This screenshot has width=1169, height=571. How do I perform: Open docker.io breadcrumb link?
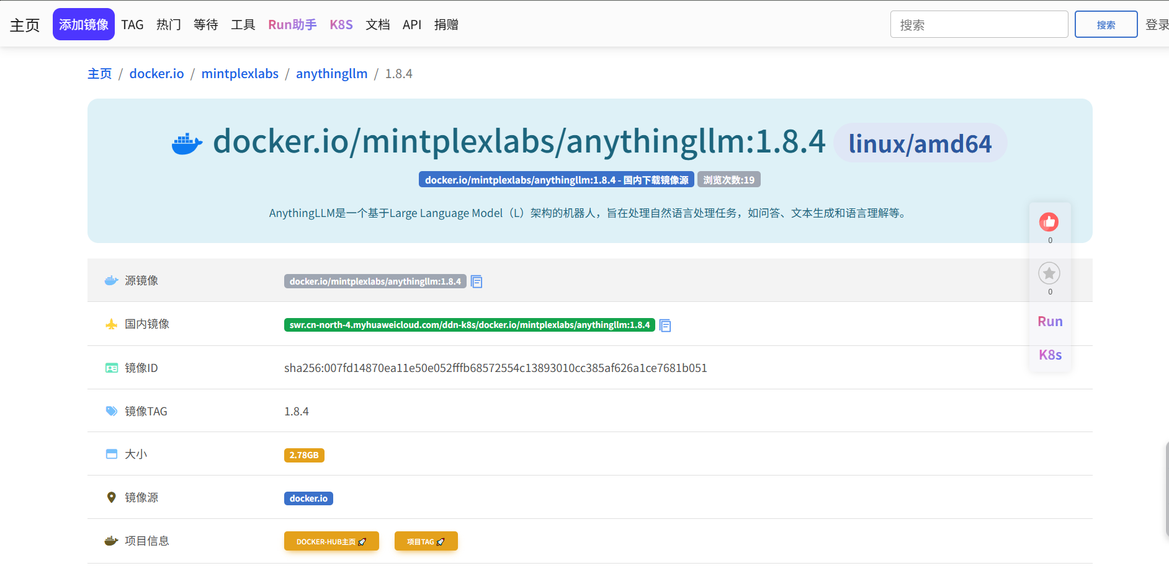157,74
